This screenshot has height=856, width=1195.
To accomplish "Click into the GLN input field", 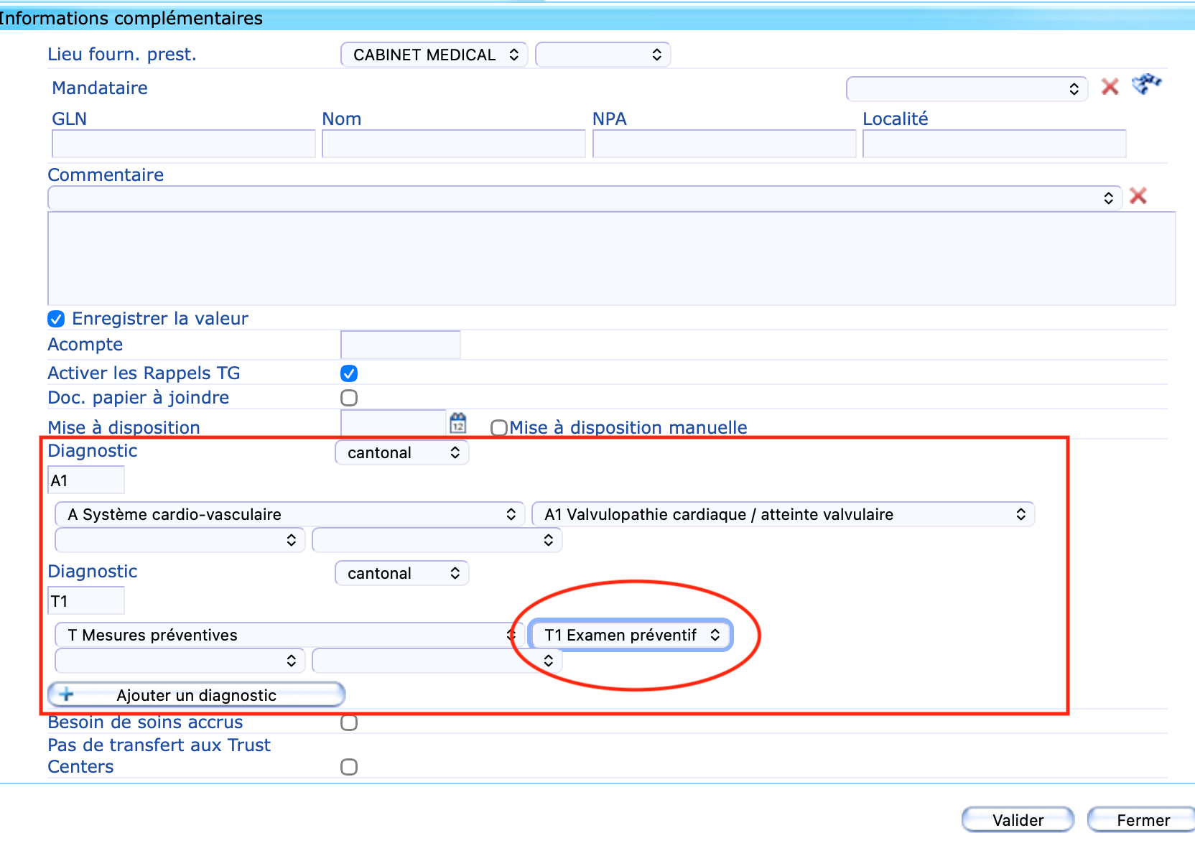I will [x=184, y=144].
